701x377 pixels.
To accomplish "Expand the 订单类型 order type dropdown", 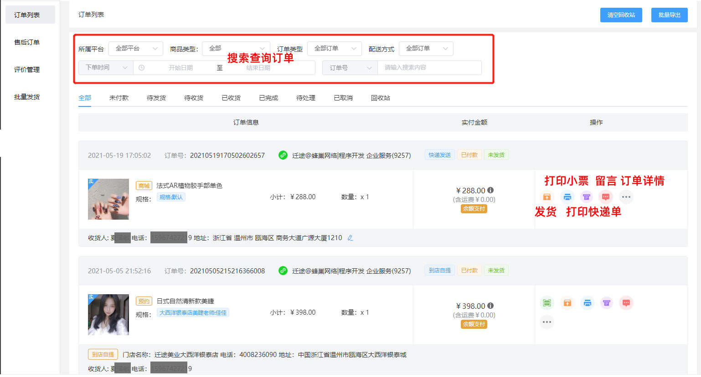I will click(x=334, y=49).
